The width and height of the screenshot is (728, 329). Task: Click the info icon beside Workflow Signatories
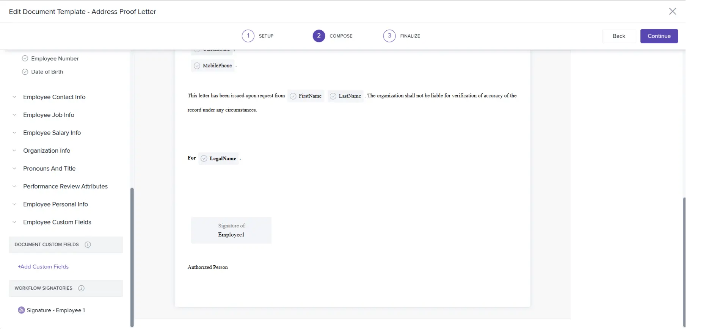point(81,288)
